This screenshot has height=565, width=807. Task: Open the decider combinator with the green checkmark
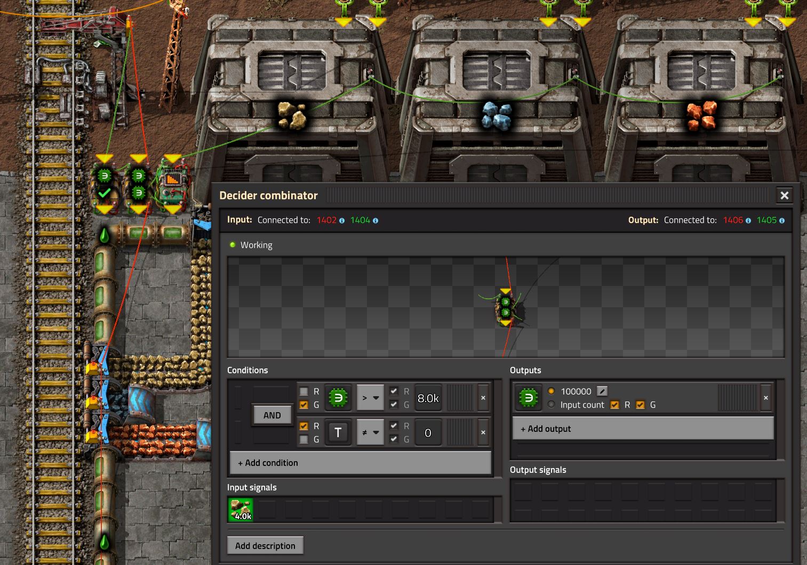(105, 184)
